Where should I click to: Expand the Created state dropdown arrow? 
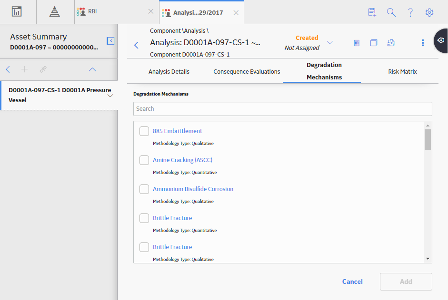330,42
